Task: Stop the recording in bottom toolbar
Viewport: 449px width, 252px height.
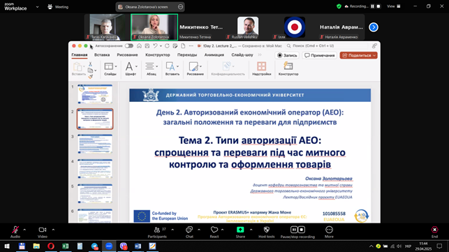Action: click(301, 230)
